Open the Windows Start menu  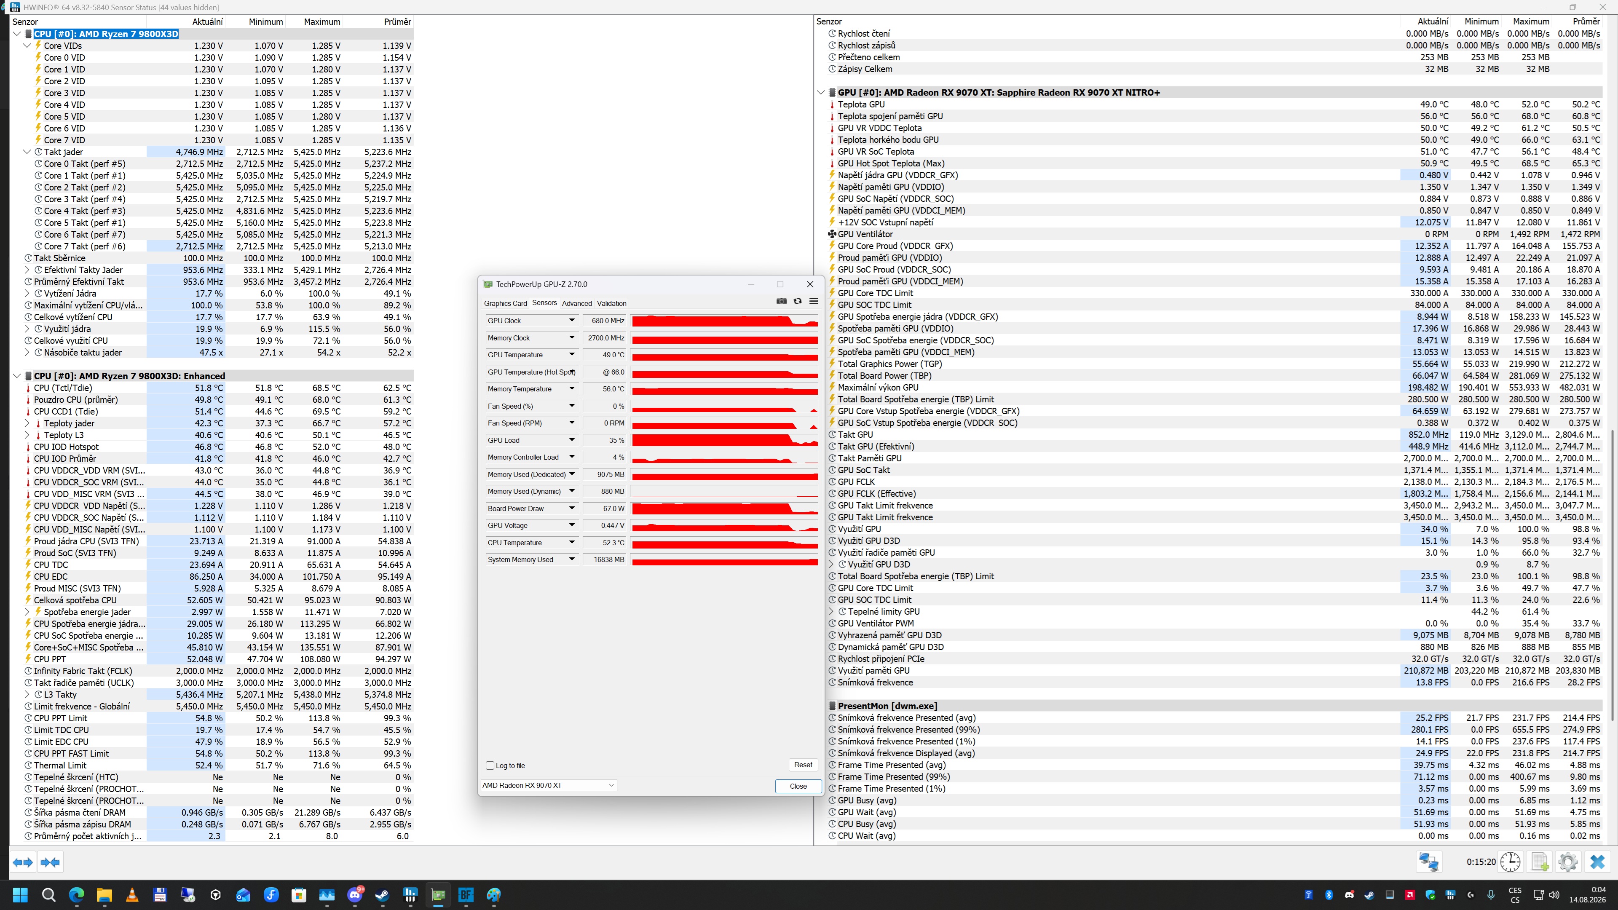(x=20, y=895)
